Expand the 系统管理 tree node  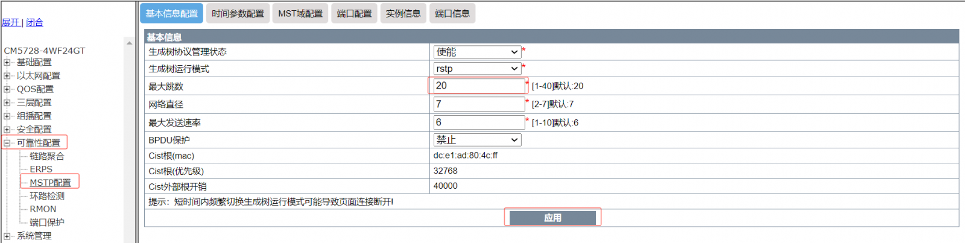(x=7, y=236)
